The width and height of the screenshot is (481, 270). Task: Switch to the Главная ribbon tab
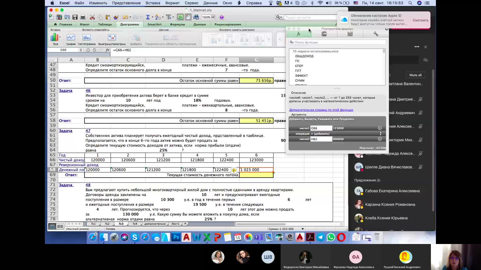[x=63, y=24]
